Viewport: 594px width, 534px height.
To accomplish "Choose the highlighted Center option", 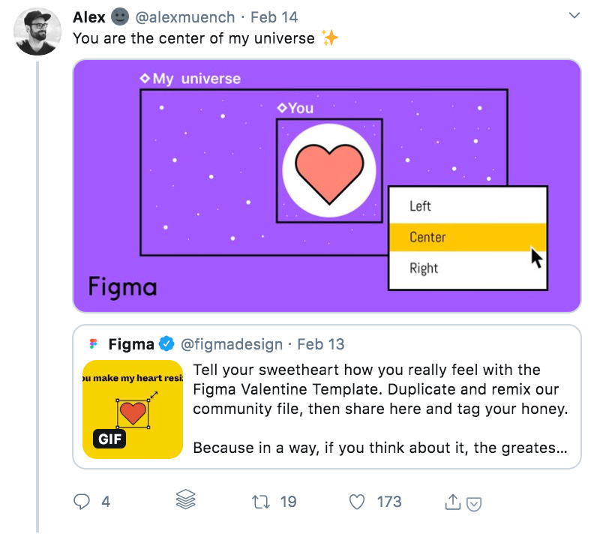I will click(x=428, y=237).
